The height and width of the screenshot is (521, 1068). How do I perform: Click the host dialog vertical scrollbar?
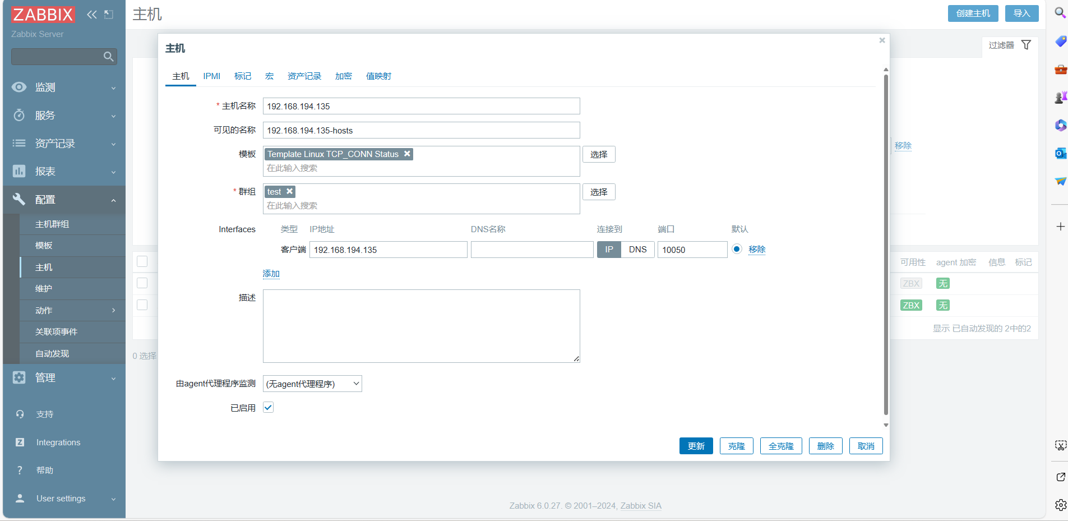tap(886, 244)
